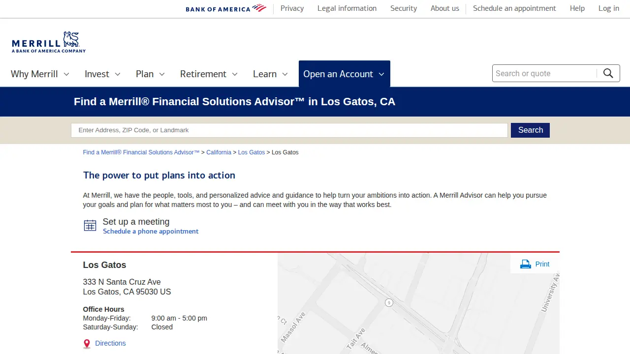Click the Bank of America logo
630x354 pixels.
(226, 8)
